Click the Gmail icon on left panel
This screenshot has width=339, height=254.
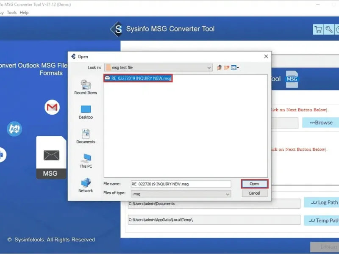[52, 107]
